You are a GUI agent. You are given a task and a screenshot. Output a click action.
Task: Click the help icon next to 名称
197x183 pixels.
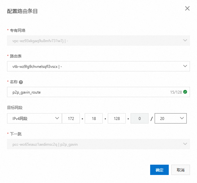point(21,82)
